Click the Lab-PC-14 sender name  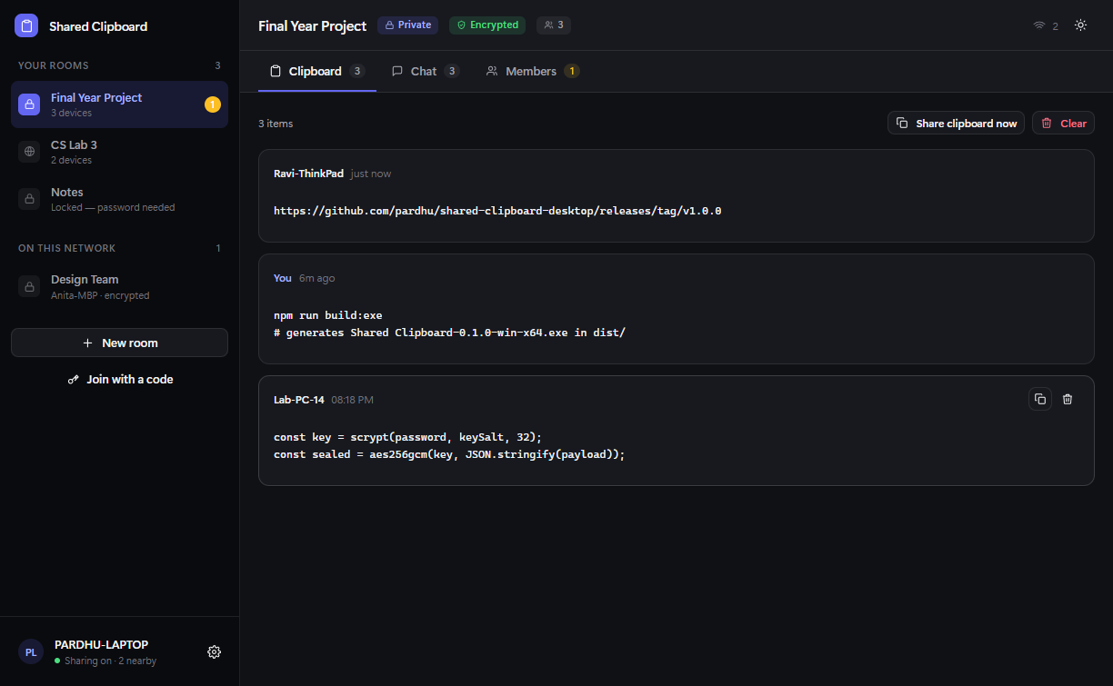[299, 400]
